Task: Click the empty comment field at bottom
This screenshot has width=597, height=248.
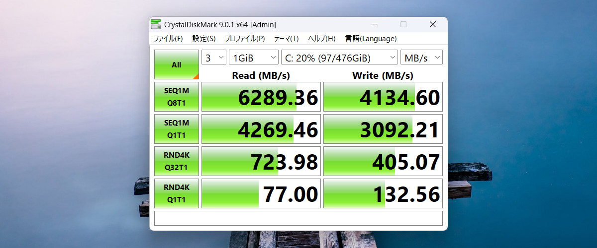Action: (x=298, y=218)
